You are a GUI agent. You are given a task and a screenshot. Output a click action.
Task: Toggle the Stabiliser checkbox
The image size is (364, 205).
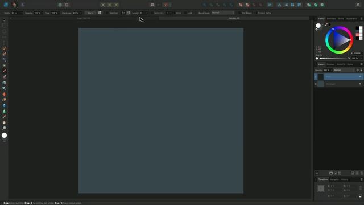pos(107,13)
